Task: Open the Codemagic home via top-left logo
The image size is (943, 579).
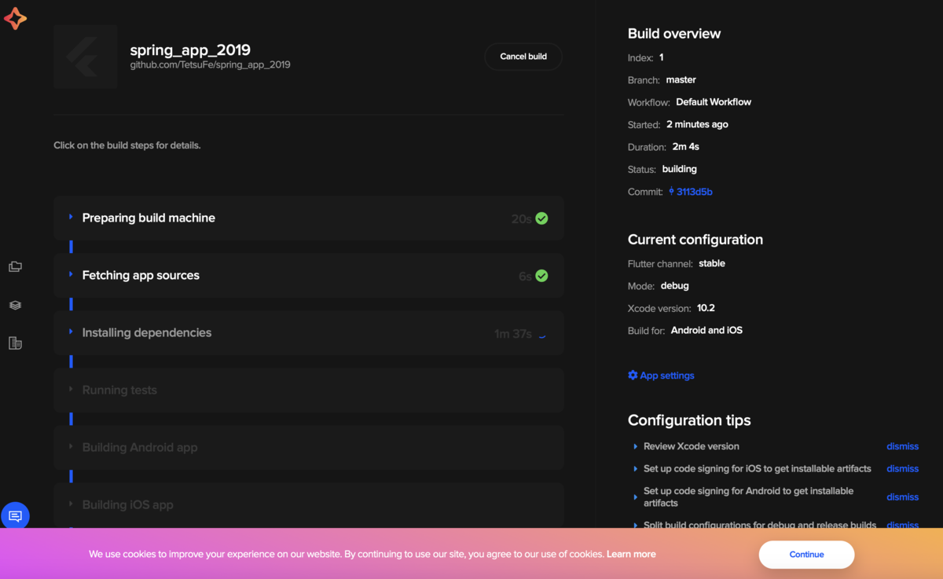Action: click(16, 18)
